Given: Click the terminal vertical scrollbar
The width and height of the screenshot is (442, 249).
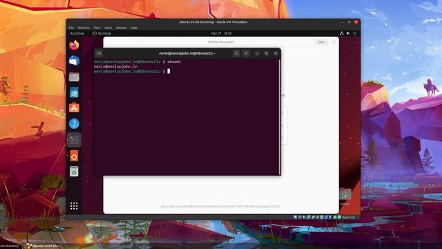Looking at the screenshot, I should [279, 117].
